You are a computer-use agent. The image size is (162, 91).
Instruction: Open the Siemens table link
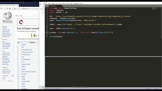(x=24, y=74)
